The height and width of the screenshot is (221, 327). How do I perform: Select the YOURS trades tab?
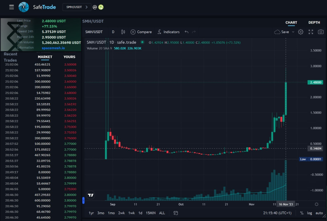(69, 57)
